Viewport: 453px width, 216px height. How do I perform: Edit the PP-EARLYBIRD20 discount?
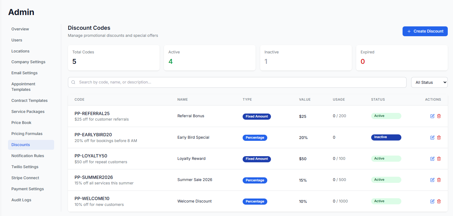432,137
